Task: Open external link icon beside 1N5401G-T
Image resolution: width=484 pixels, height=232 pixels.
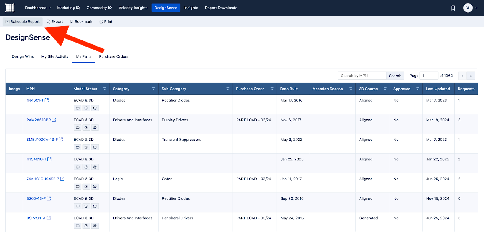Action: (x=50, y=159)
